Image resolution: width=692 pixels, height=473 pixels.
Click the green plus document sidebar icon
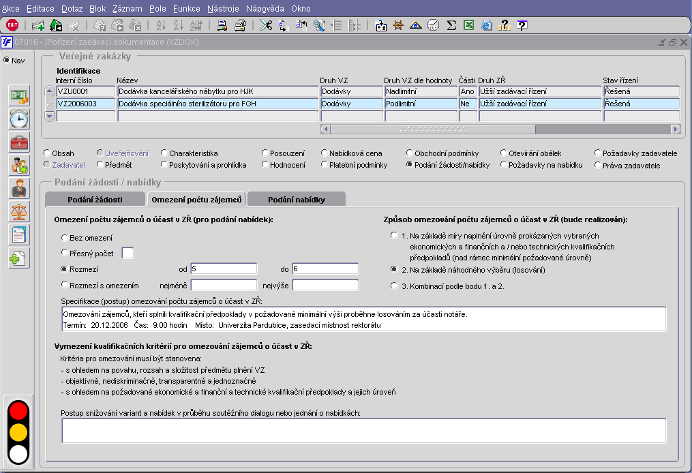(19, 258)
